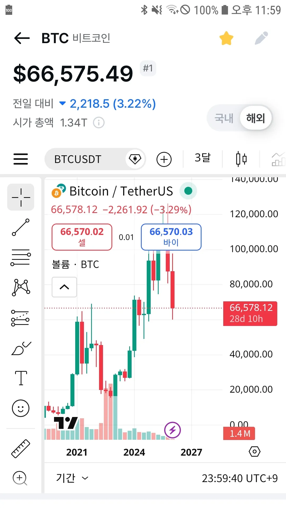
Task: Switch to 국내 market prices
Action: coord(224,118)
